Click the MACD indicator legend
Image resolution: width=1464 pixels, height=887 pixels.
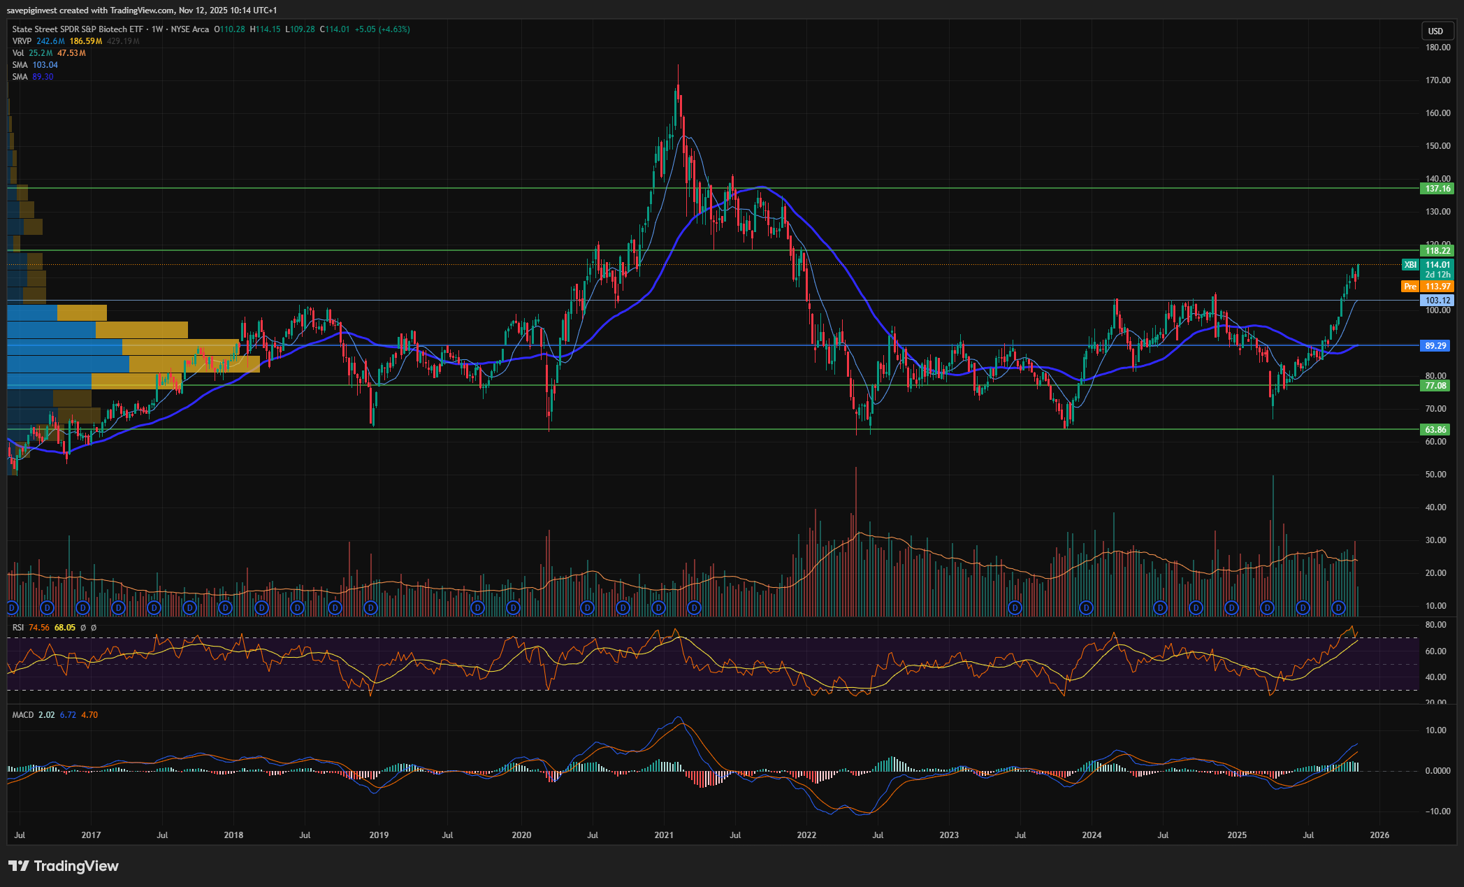pos(23,715)
